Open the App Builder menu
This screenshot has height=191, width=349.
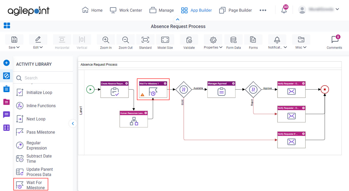pos(196,10)
